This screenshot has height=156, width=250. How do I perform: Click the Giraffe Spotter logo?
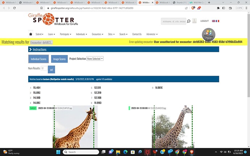point(53,19)
